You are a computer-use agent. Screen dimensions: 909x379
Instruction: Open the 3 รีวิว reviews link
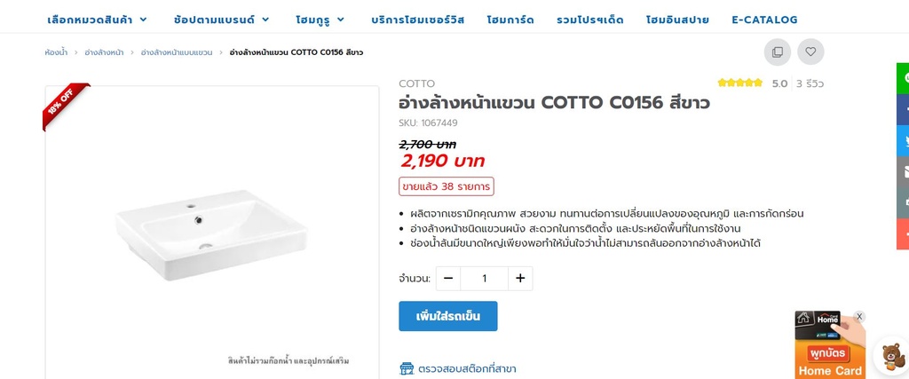click(x=810, y=84)
